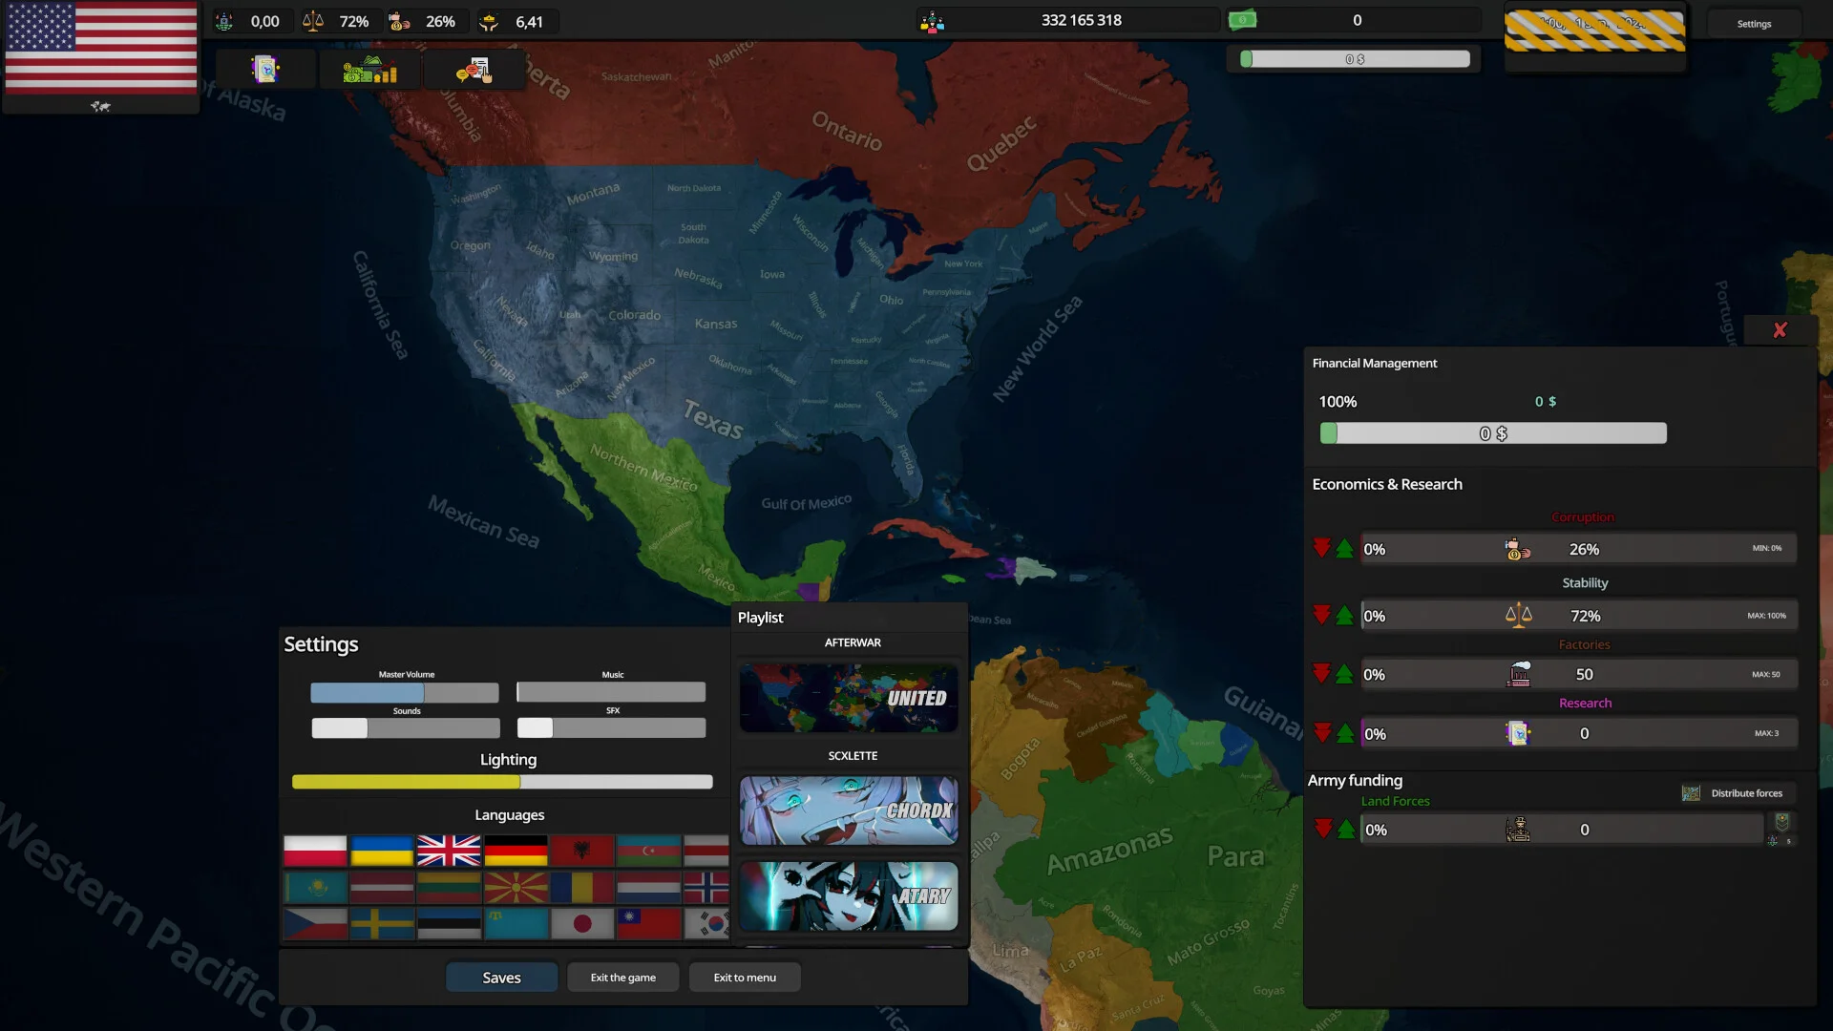This screenshot has width=1833, height=1031.
Task: Click the Exit to menu button
Action: point(744,977)
